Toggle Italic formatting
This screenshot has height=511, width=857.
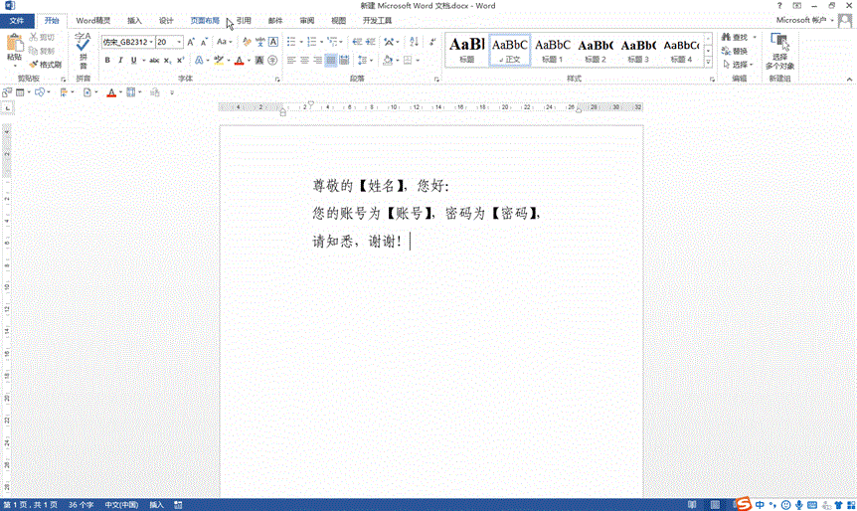(x=119, y=61)
